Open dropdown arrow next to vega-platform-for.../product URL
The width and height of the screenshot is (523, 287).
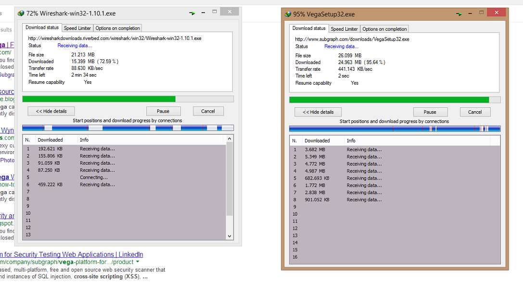pos(138,262)
